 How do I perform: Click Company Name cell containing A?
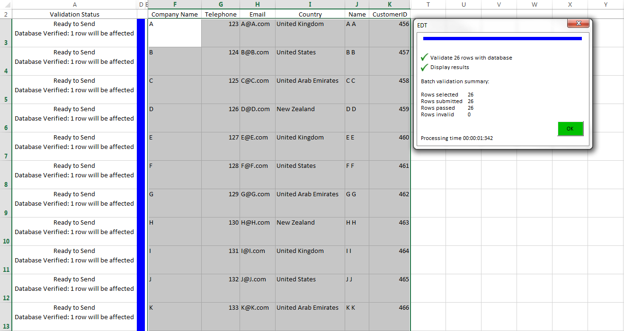175,33
